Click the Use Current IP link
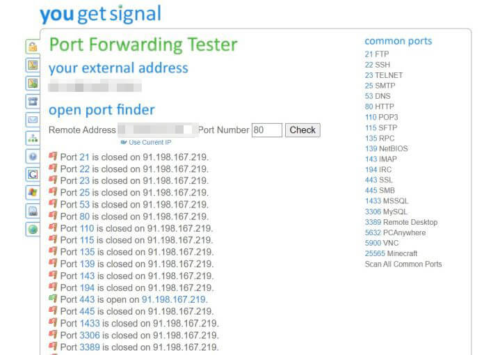 tap(146, 143)
